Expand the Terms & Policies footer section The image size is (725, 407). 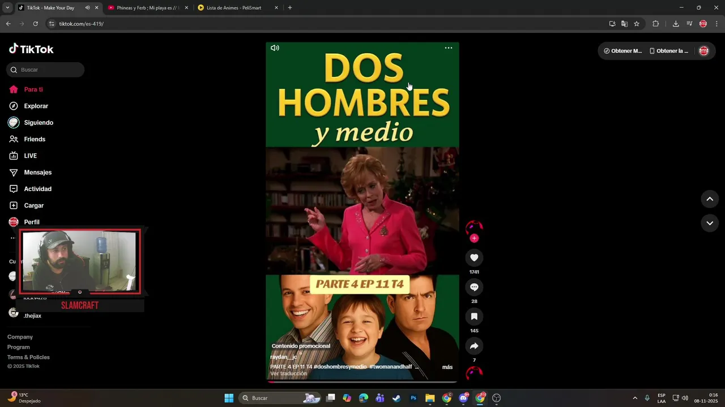pos(28,357)
